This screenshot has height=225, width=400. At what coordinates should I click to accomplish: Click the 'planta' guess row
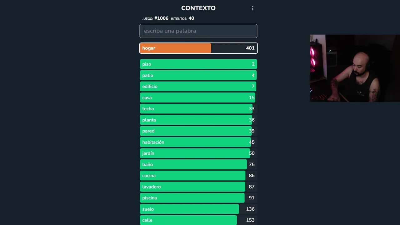[198, 120]
